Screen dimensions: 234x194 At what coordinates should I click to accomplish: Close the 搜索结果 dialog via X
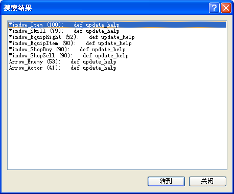[226, 8]
